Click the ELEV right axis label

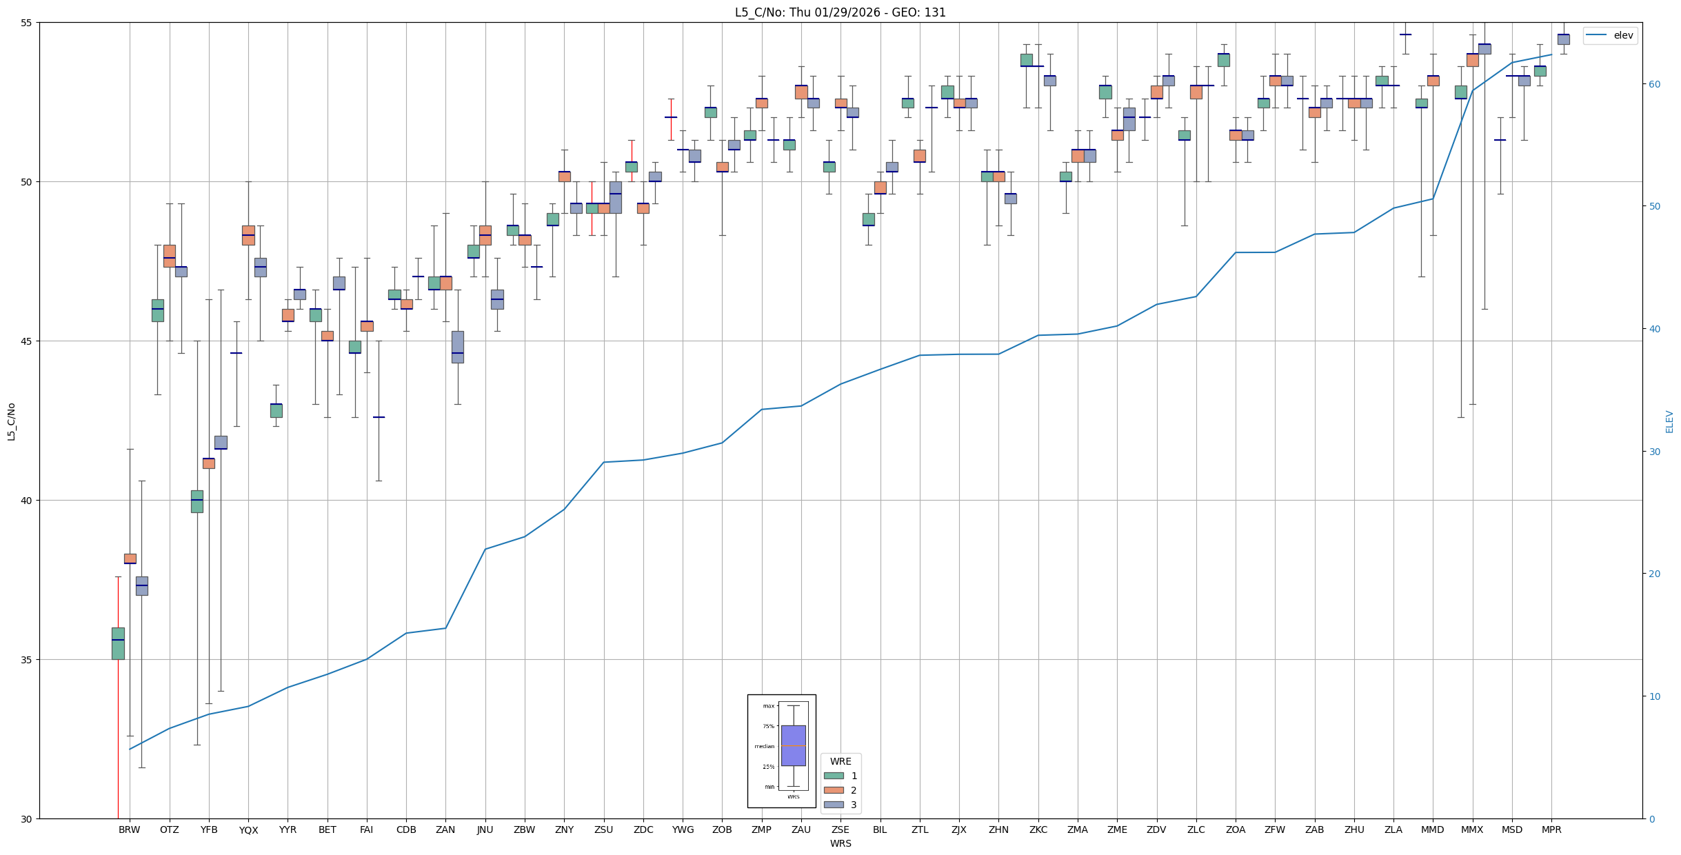(1669, 421)
